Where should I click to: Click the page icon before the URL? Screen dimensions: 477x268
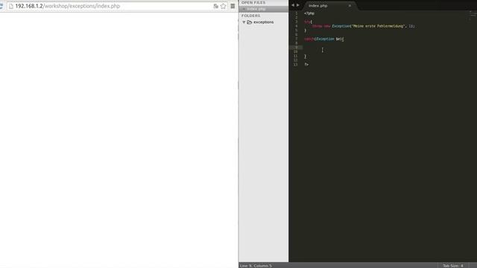pos(11,6)
